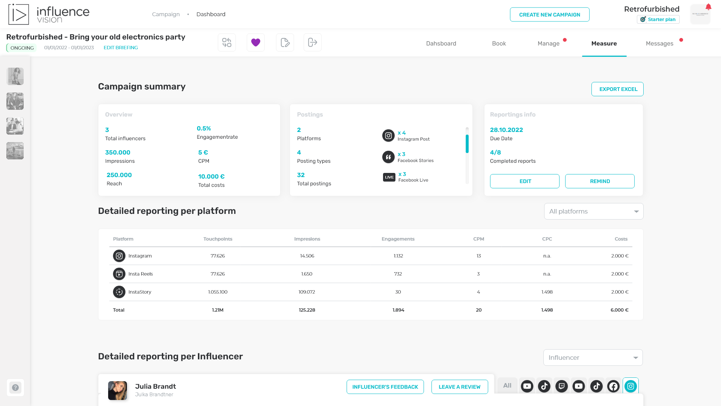
Task: Click the Instagram platform icon in table
Action: click(x=119, y=255)
